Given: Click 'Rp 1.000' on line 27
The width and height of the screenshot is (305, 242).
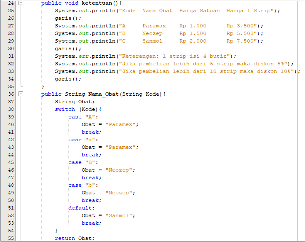Looking at the screenshot, I should click(x=193, y=26).
